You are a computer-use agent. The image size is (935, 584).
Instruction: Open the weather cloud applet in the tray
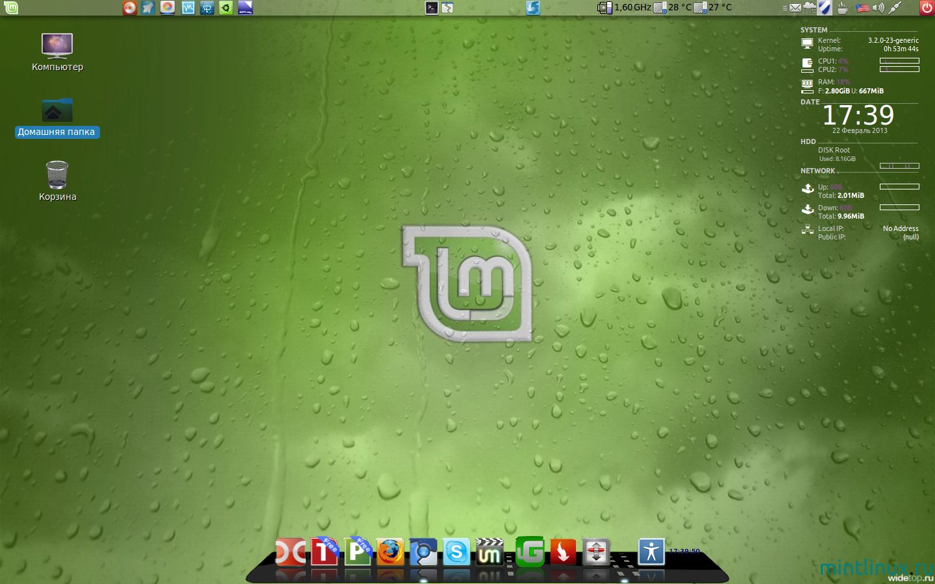pyautogui.click(x=809, y=8)
